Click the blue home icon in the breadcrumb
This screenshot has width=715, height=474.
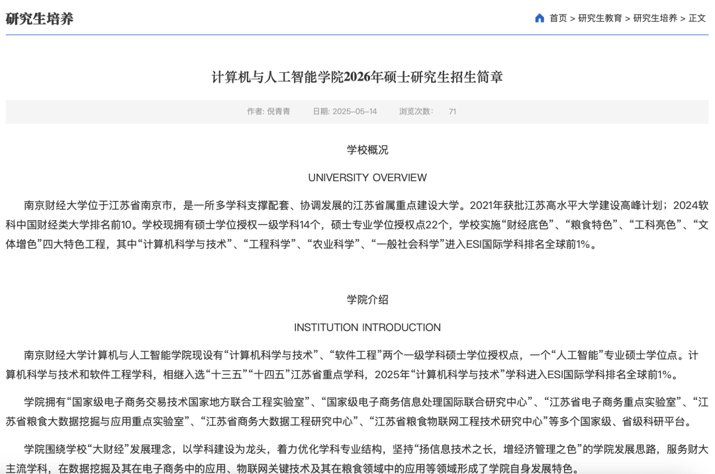(x=541, y=18)
